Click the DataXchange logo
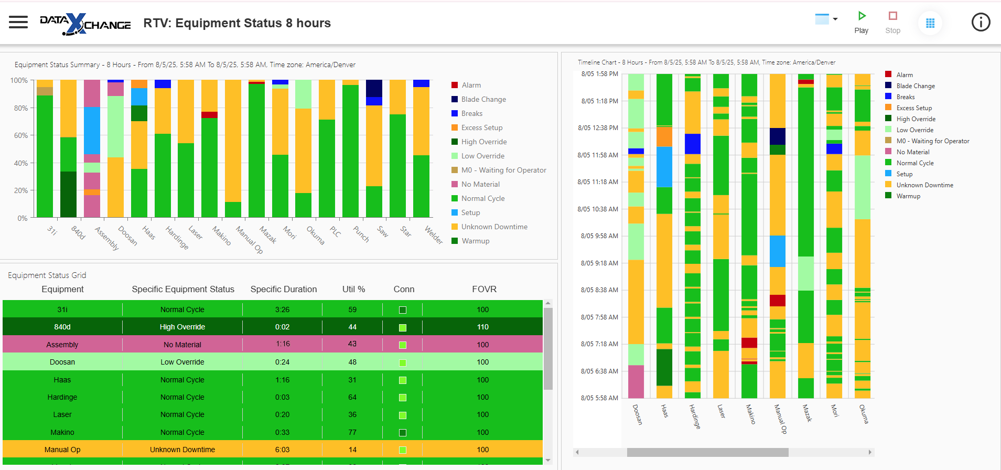Screen dimensions: 1001x470 click(x=85, y=24)
